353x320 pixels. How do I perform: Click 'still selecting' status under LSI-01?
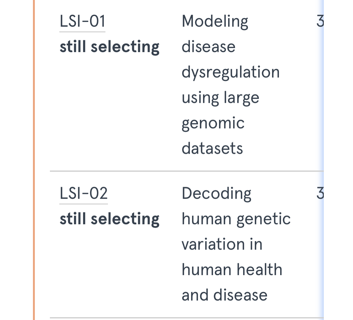click(110, 47)
